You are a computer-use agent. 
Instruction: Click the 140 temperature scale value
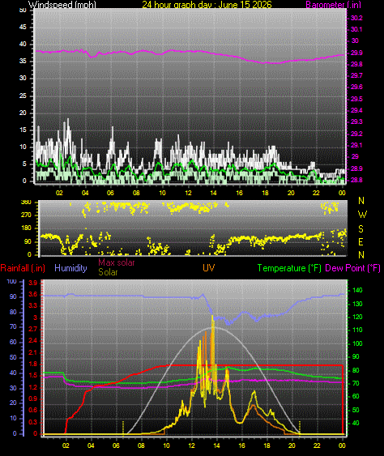click(357, 290)
